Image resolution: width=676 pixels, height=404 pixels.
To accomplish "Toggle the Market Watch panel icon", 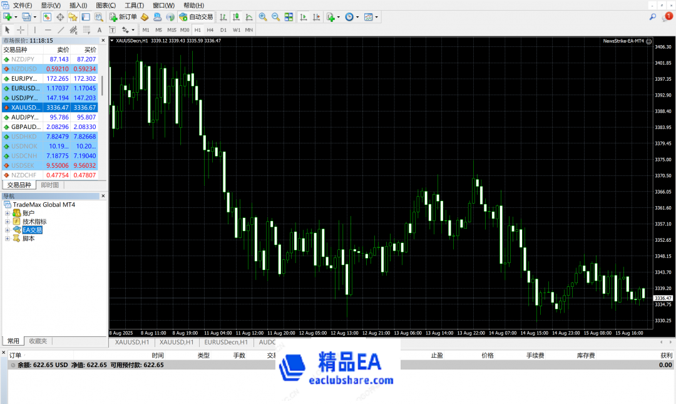I will [47, 17].
